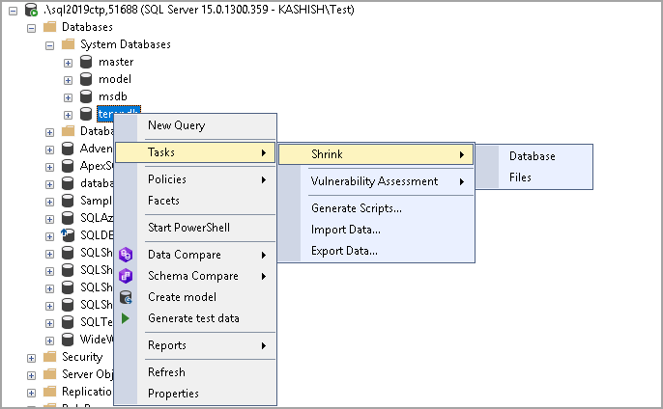The image size is (663, 409).
Task: Collapse the System Databases node
Action: point(50,44)
